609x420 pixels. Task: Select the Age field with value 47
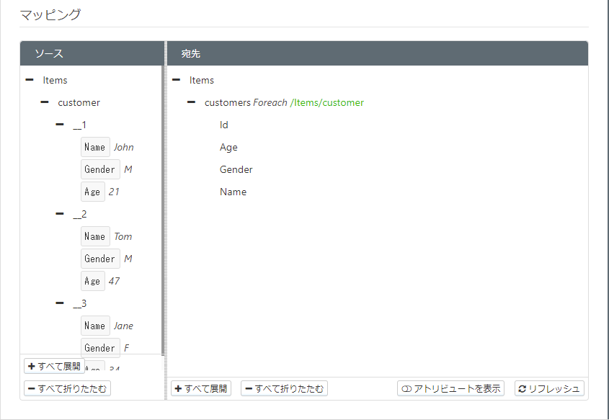[93, 281]
